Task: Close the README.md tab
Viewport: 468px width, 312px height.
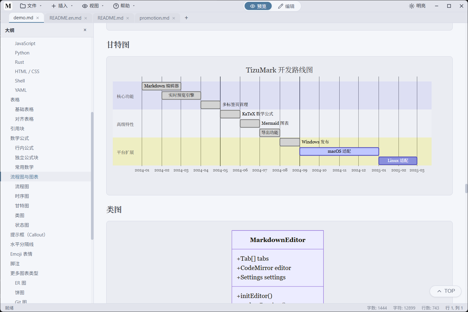Action: pyautogui.click(x=128, y=18)
